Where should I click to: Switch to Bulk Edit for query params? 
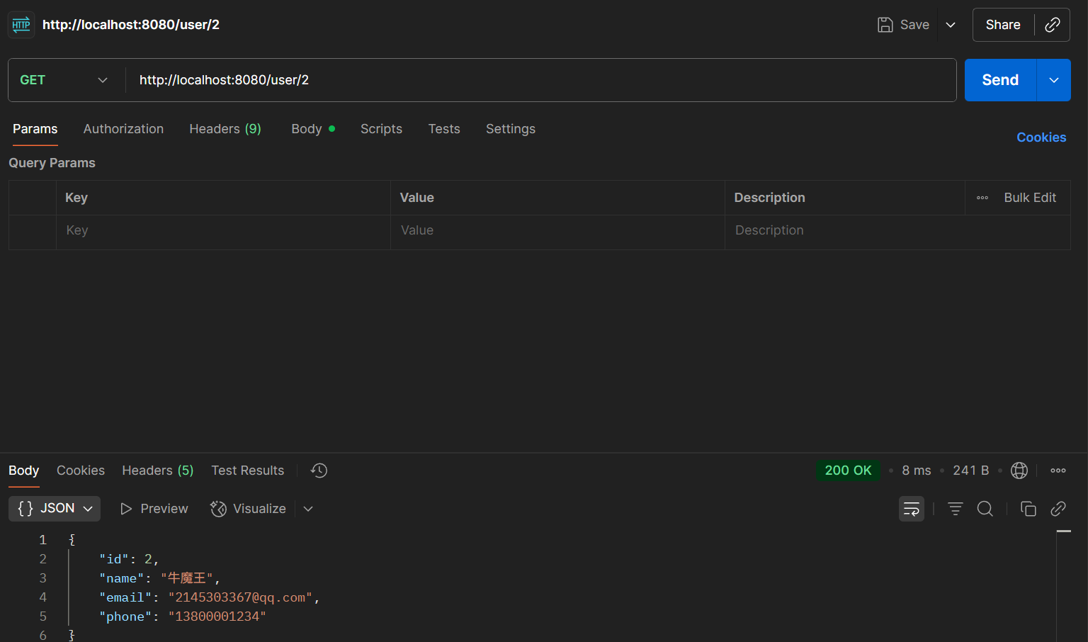coord(1029,198)
